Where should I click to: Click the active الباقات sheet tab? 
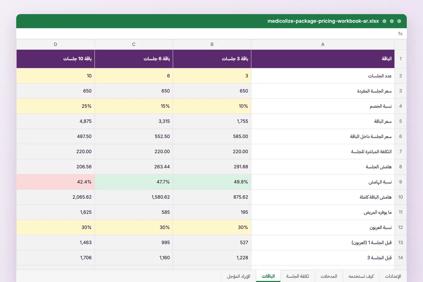(268, 276)
